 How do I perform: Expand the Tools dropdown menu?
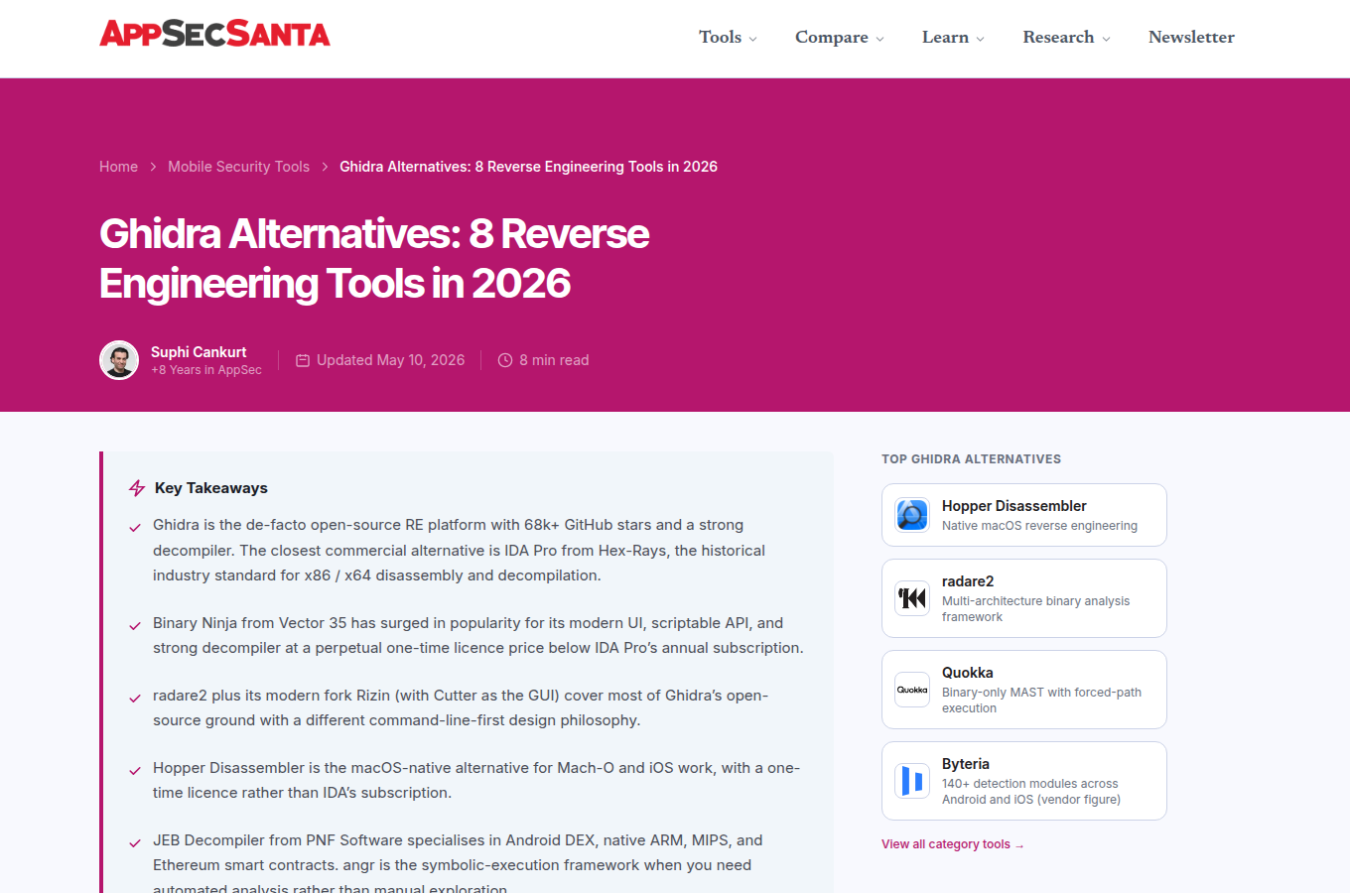(728, 38)
